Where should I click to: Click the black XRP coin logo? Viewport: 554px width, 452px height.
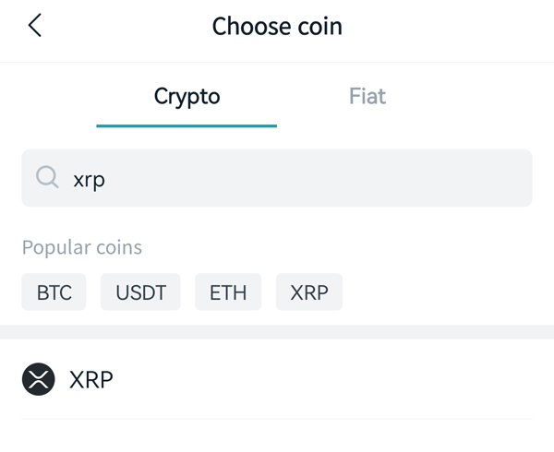38,379
